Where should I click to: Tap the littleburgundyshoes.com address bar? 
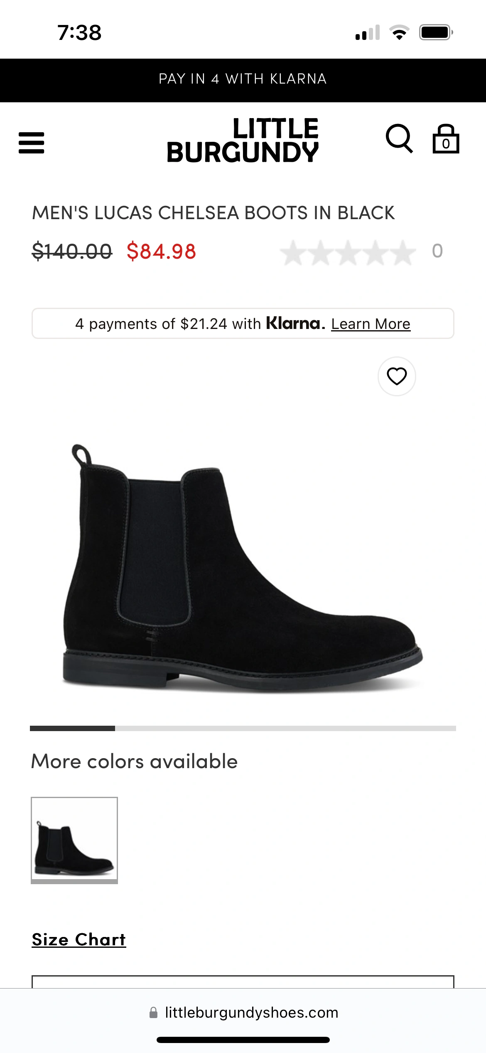click(x=243, y=1013)
